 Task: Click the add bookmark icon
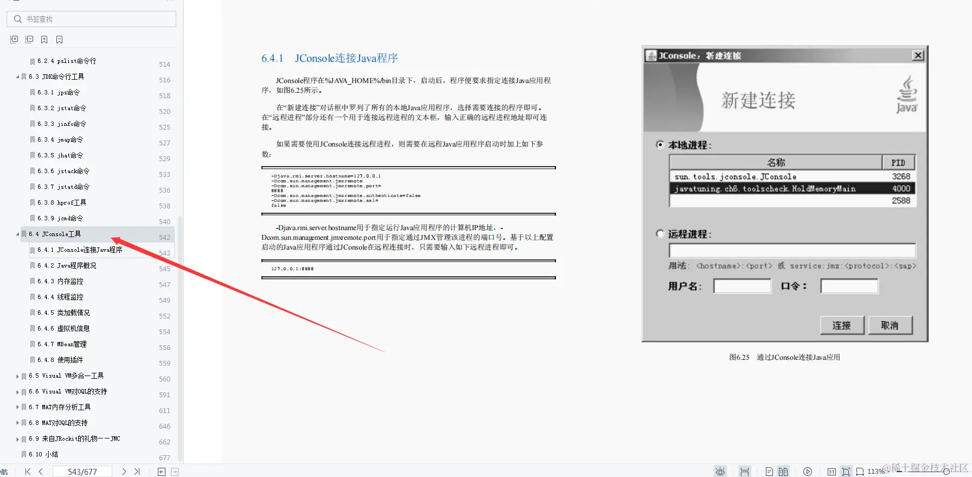click(x=44, y=40)
